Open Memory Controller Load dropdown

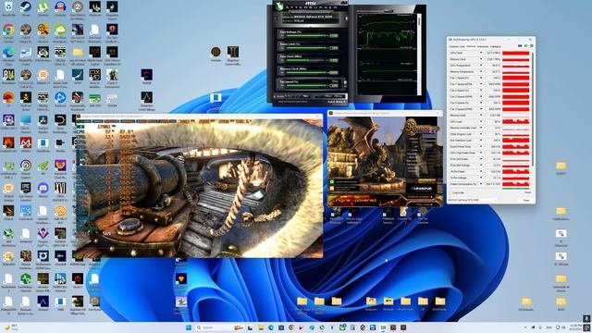click(481, 128)
